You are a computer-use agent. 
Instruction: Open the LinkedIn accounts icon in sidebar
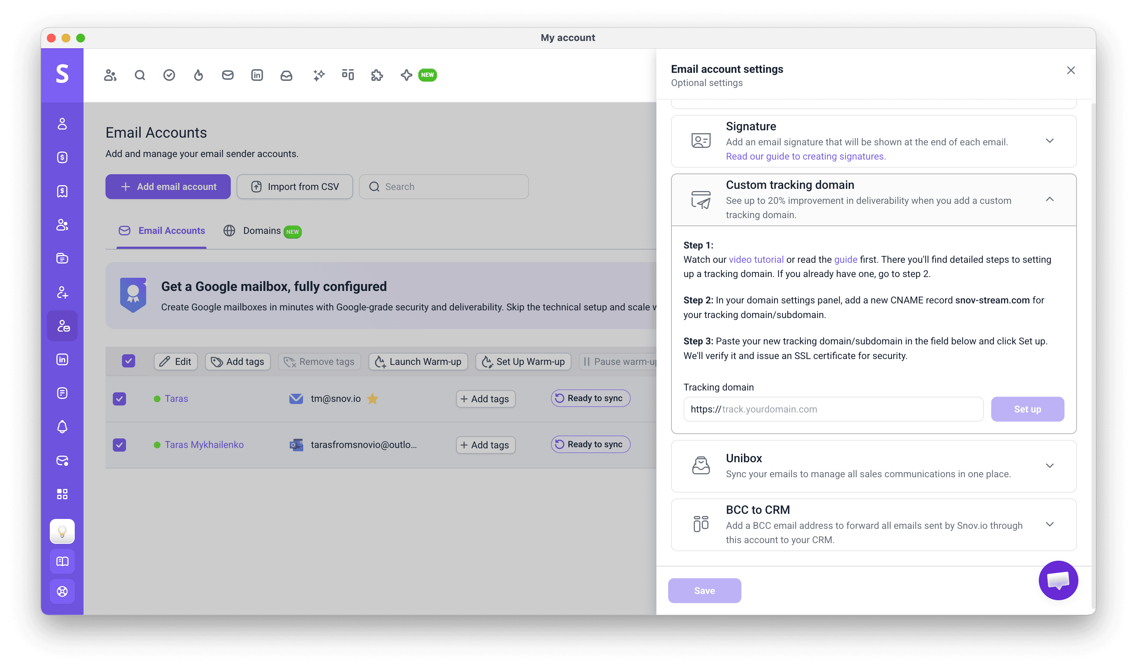pyautogui.click(x=62, y=359)
